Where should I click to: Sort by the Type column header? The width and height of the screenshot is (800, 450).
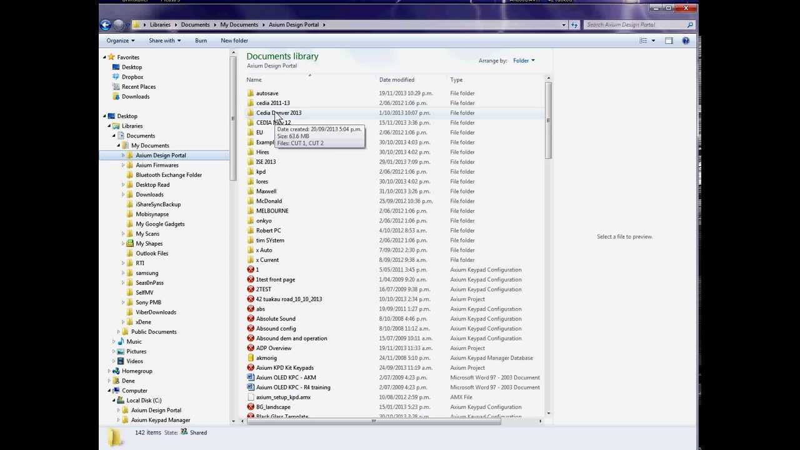(x=456, y=79)
